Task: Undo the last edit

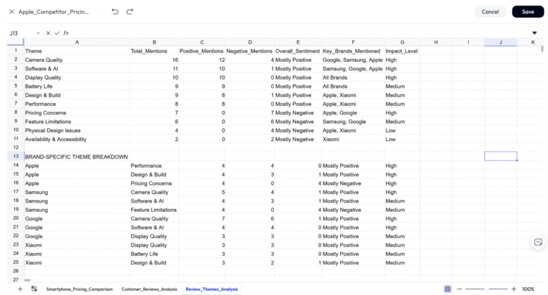Action: [x=115, y=11]
